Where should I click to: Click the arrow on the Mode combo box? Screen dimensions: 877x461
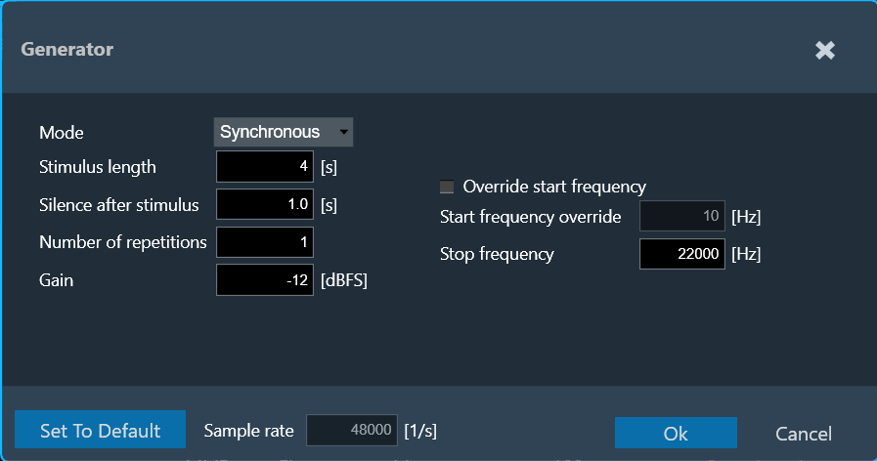pyautogui.click(x=343, y=133)
